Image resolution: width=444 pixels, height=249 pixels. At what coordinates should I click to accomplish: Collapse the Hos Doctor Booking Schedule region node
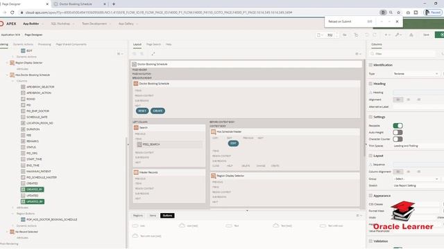click(x=7, y=75)
